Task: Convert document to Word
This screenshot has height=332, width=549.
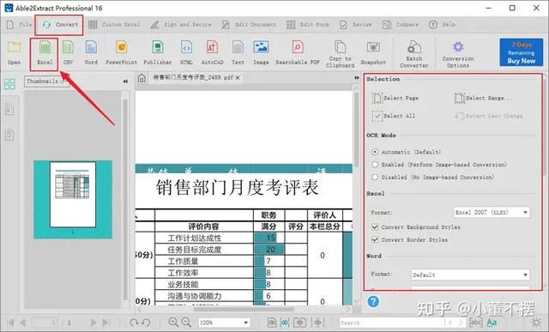Action: click(91, 52)
